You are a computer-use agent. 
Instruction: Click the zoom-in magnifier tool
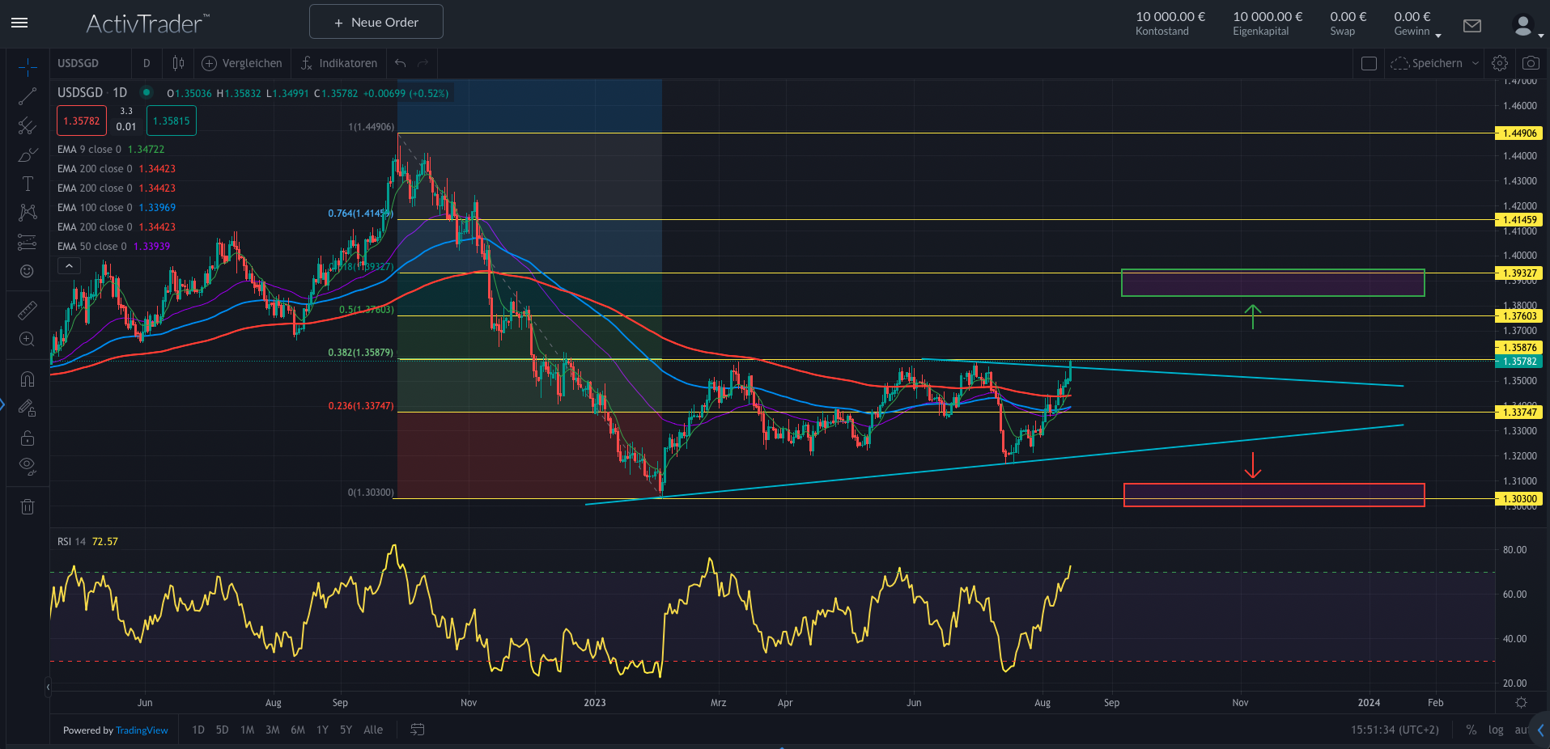point(28,340)
